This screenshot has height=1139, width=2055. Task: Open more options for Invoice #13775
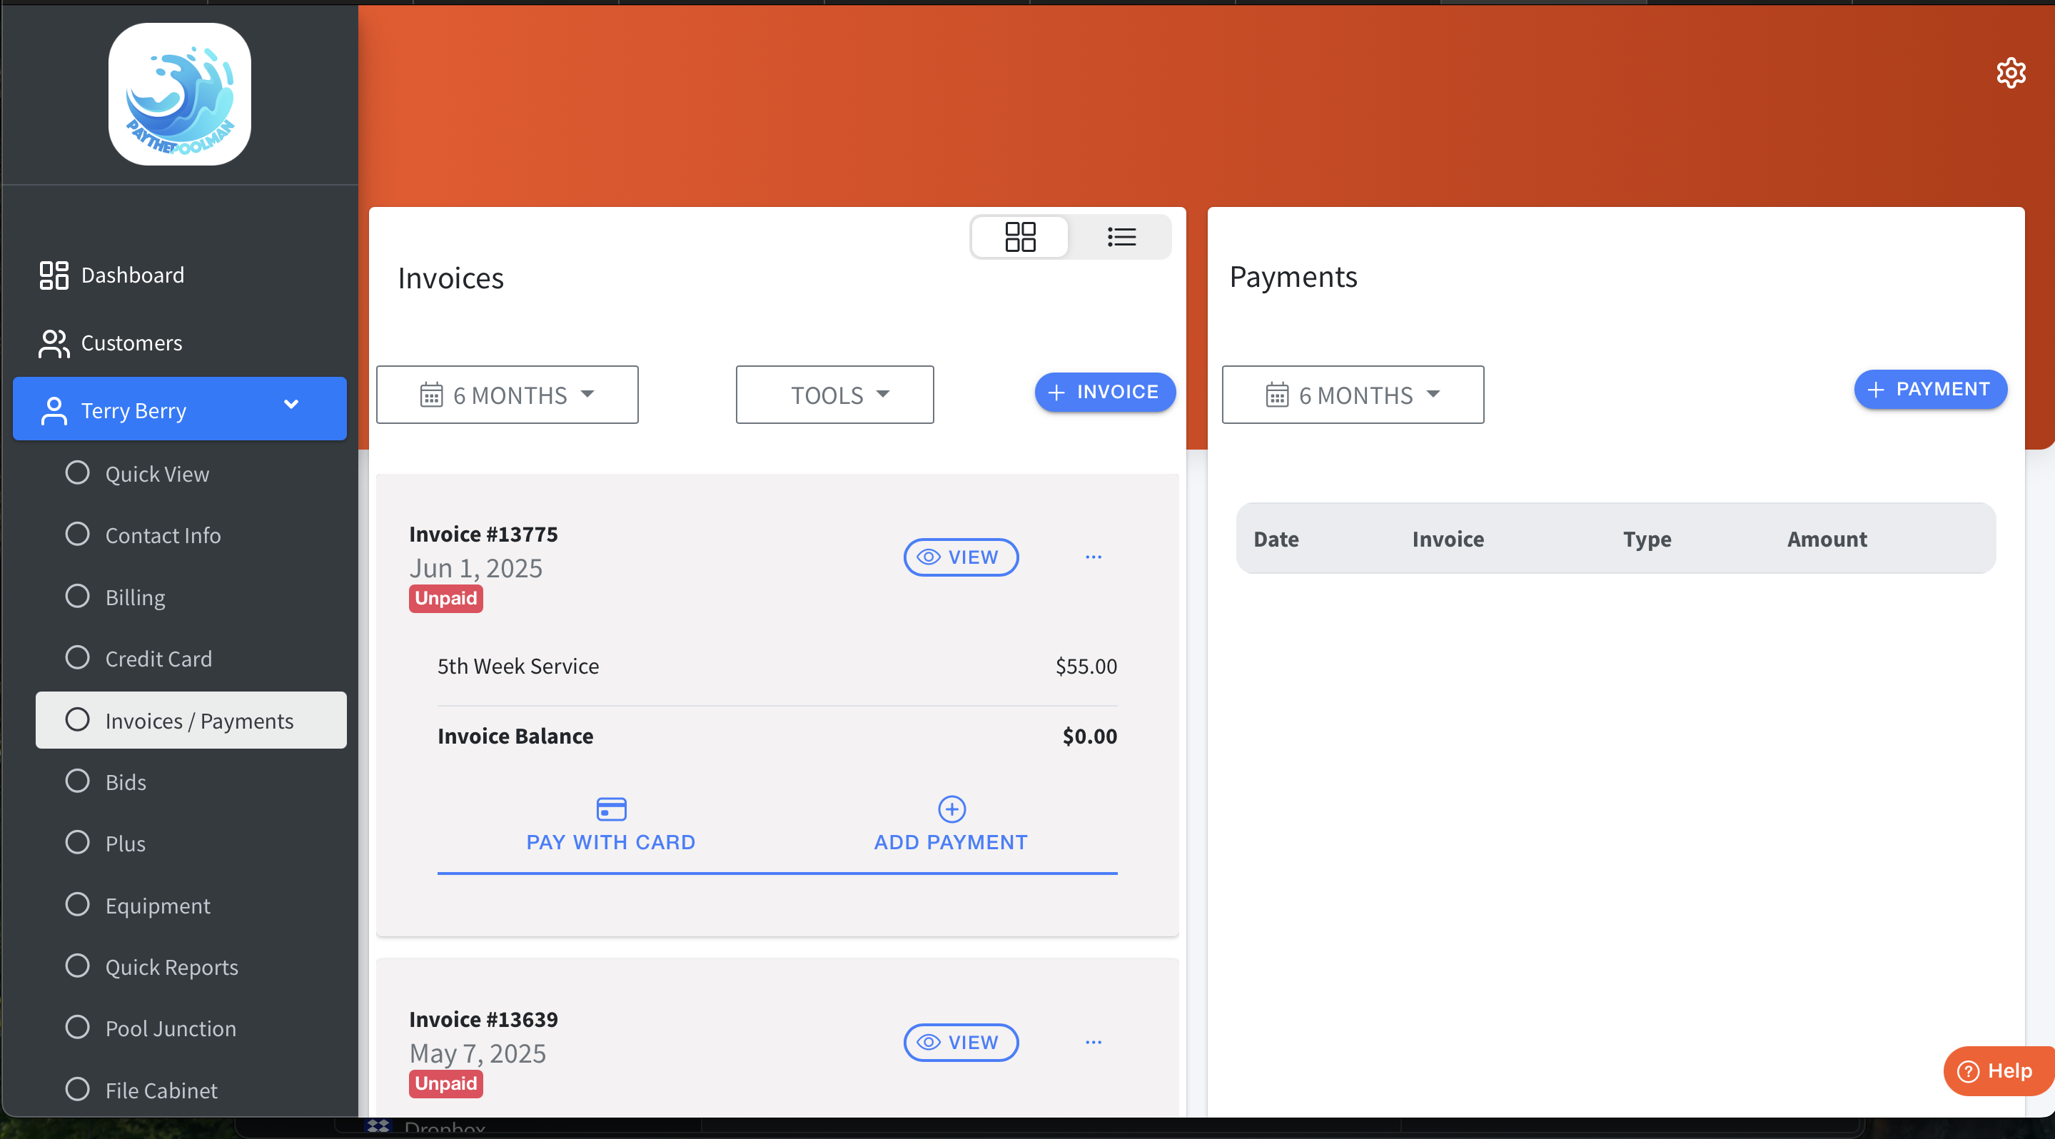tap(1093, 557)
